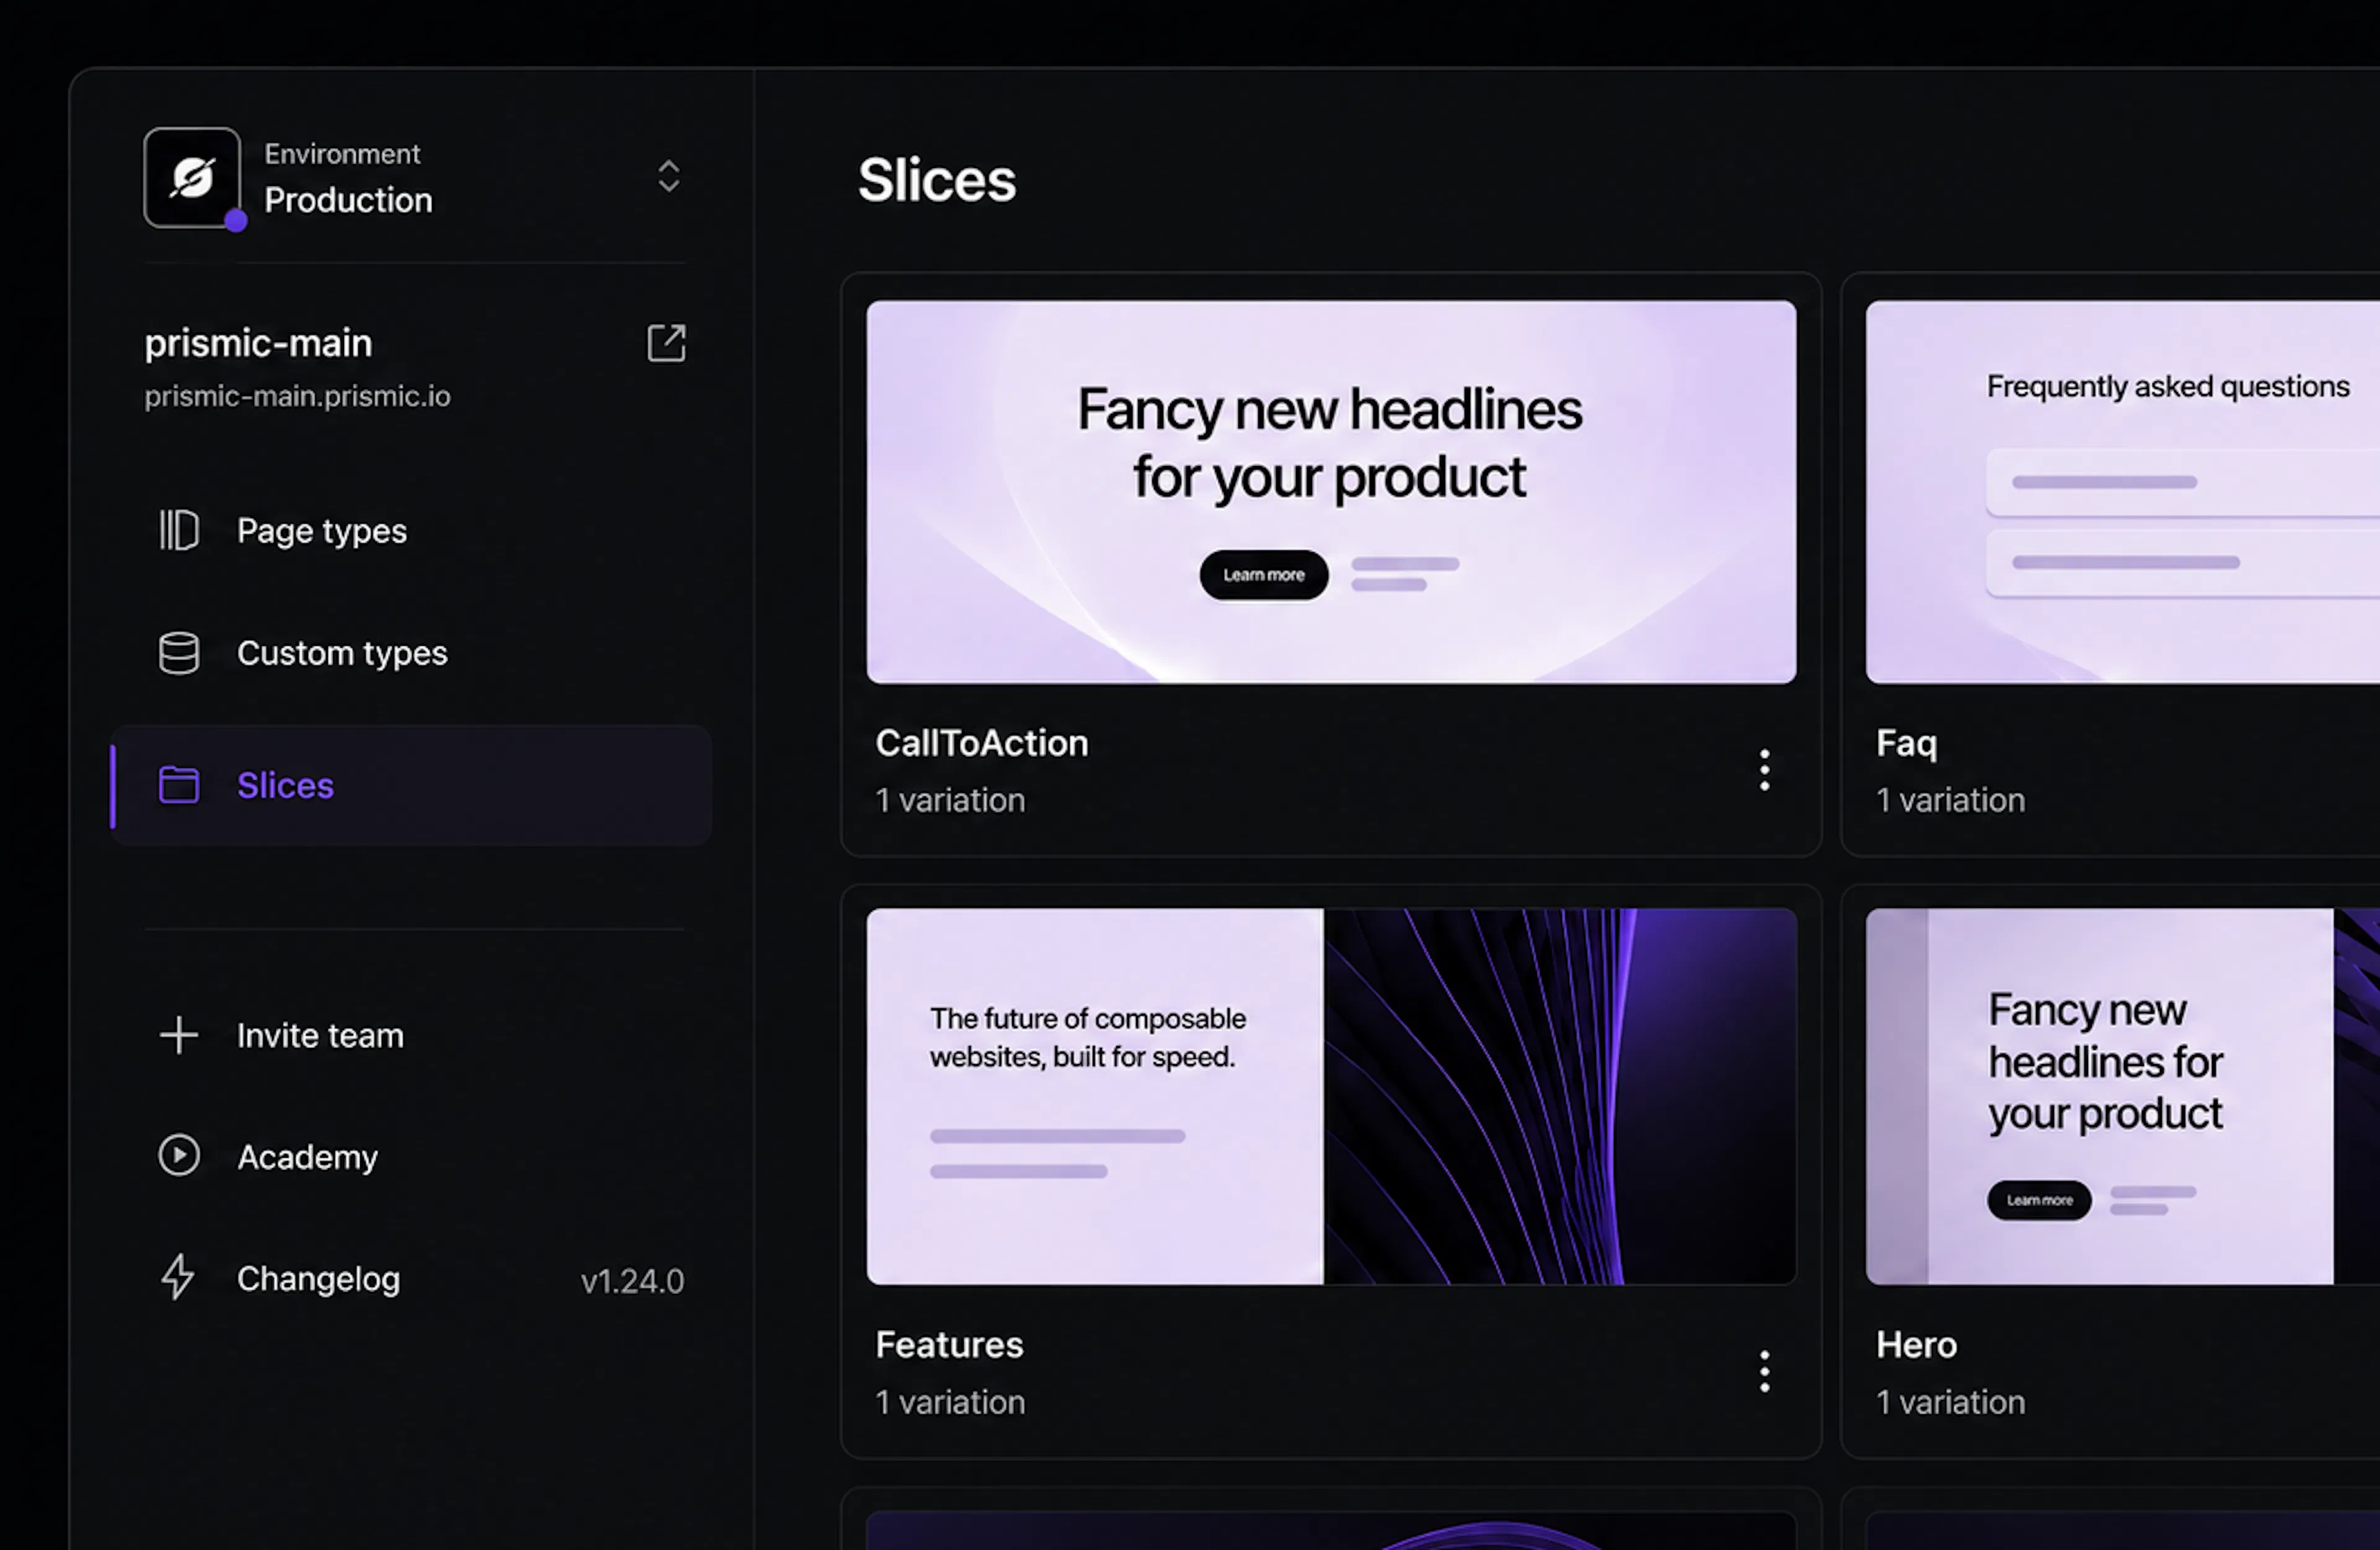2380x1550 pixels.
Task: Click the Page types icon
Action: pyautogui.click(x=179, y=530)
